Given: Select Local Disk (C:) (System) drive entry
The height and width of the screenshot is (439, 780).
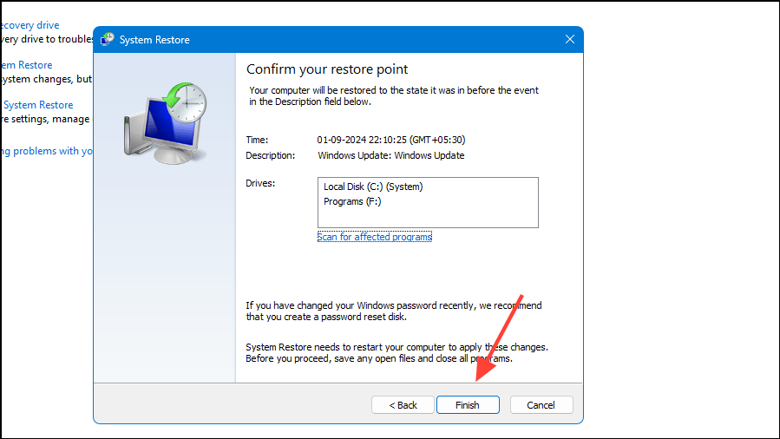Looking at the screenshot, I should [x=373, y=187].
